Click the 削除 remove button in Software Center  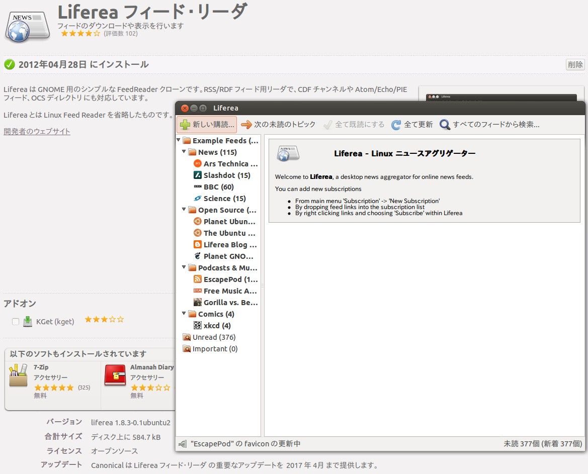575,64
